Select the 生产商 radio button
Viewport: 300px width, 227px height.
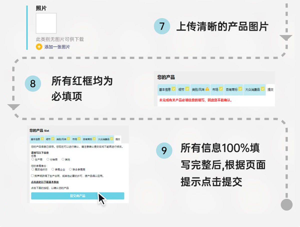coord(33,159)
